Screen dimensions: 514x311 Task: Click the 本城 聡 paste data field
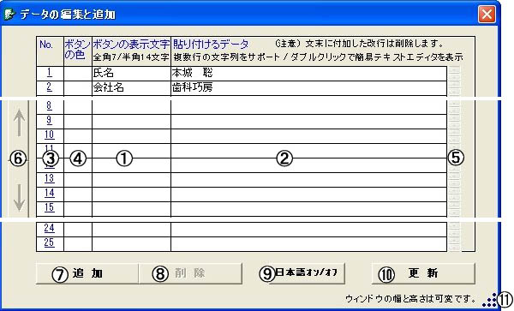[x=308, y=74]
